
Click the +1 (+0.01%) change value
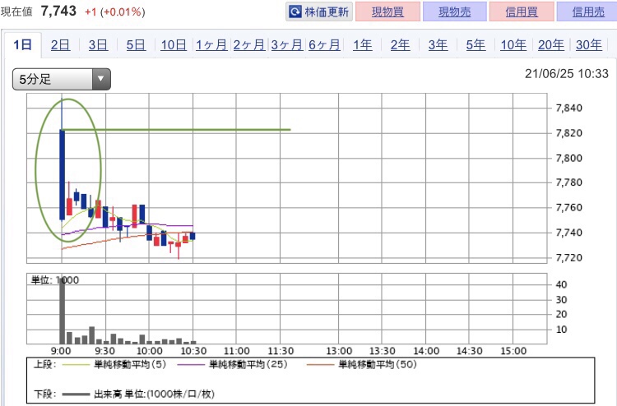click(x=115, y=12)
